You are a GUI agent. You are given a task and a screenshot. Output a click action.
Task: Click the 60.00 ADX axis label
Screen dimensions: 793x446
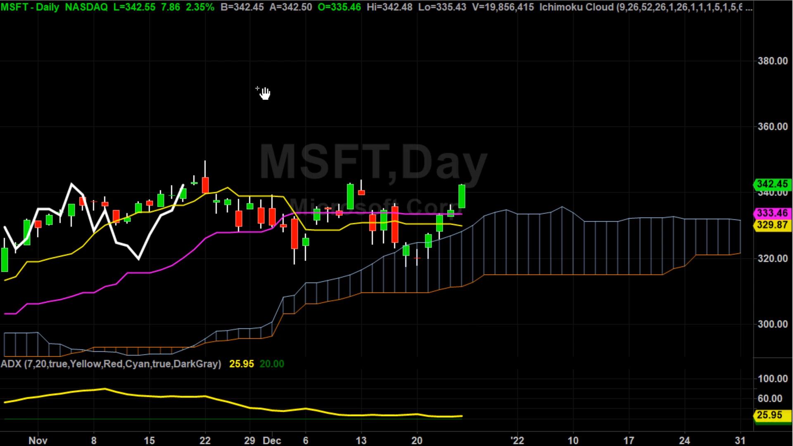point(771,399)
